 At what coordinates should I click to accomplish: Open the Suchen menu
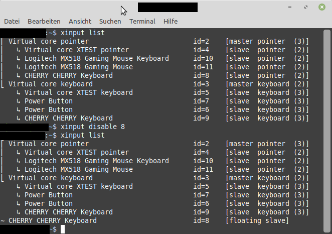tap(110, 21)
